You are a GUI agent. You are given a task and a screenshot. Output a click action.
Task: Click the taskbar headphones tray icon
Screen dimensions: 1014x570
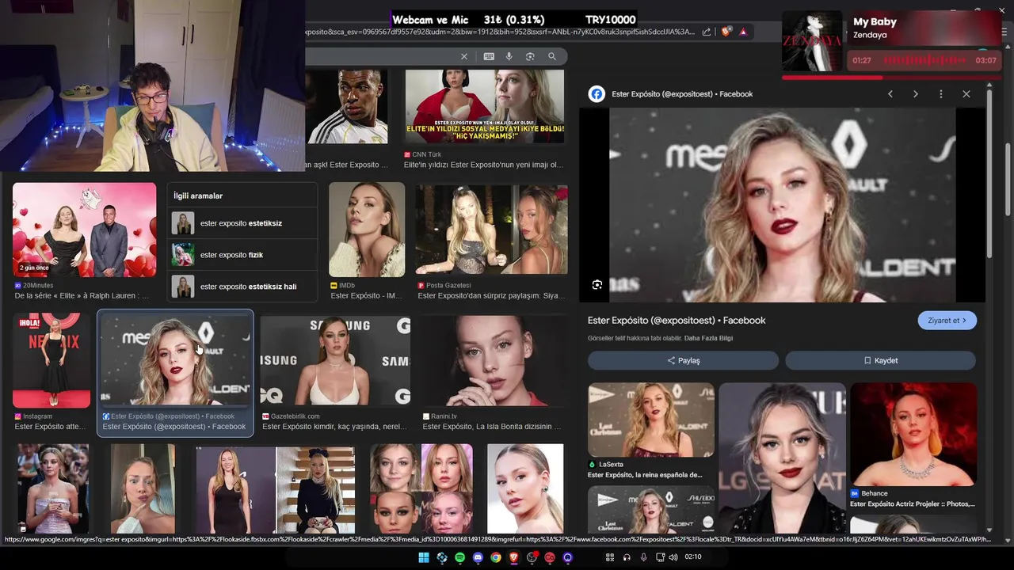(x=627, y=557)
